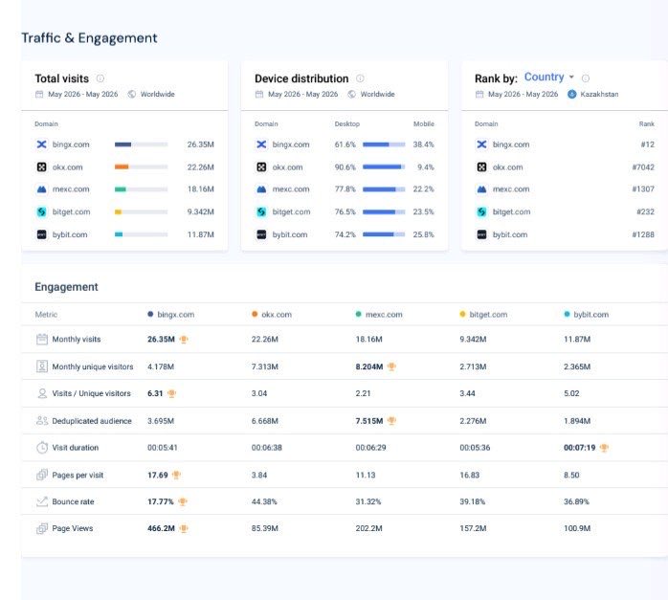Image resolution: width=668 pixels, height=600 pixels.
Task: Select bitget.com column header in Engagement
Action: [483, 314]
